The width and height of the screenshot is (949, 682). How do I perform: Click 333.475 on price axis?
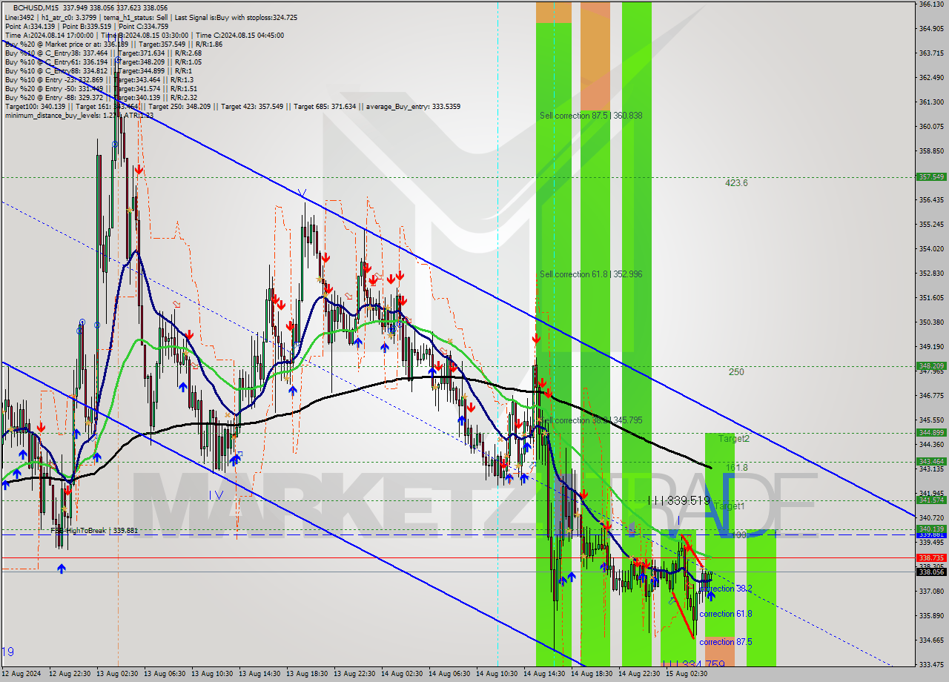[930, 664]
